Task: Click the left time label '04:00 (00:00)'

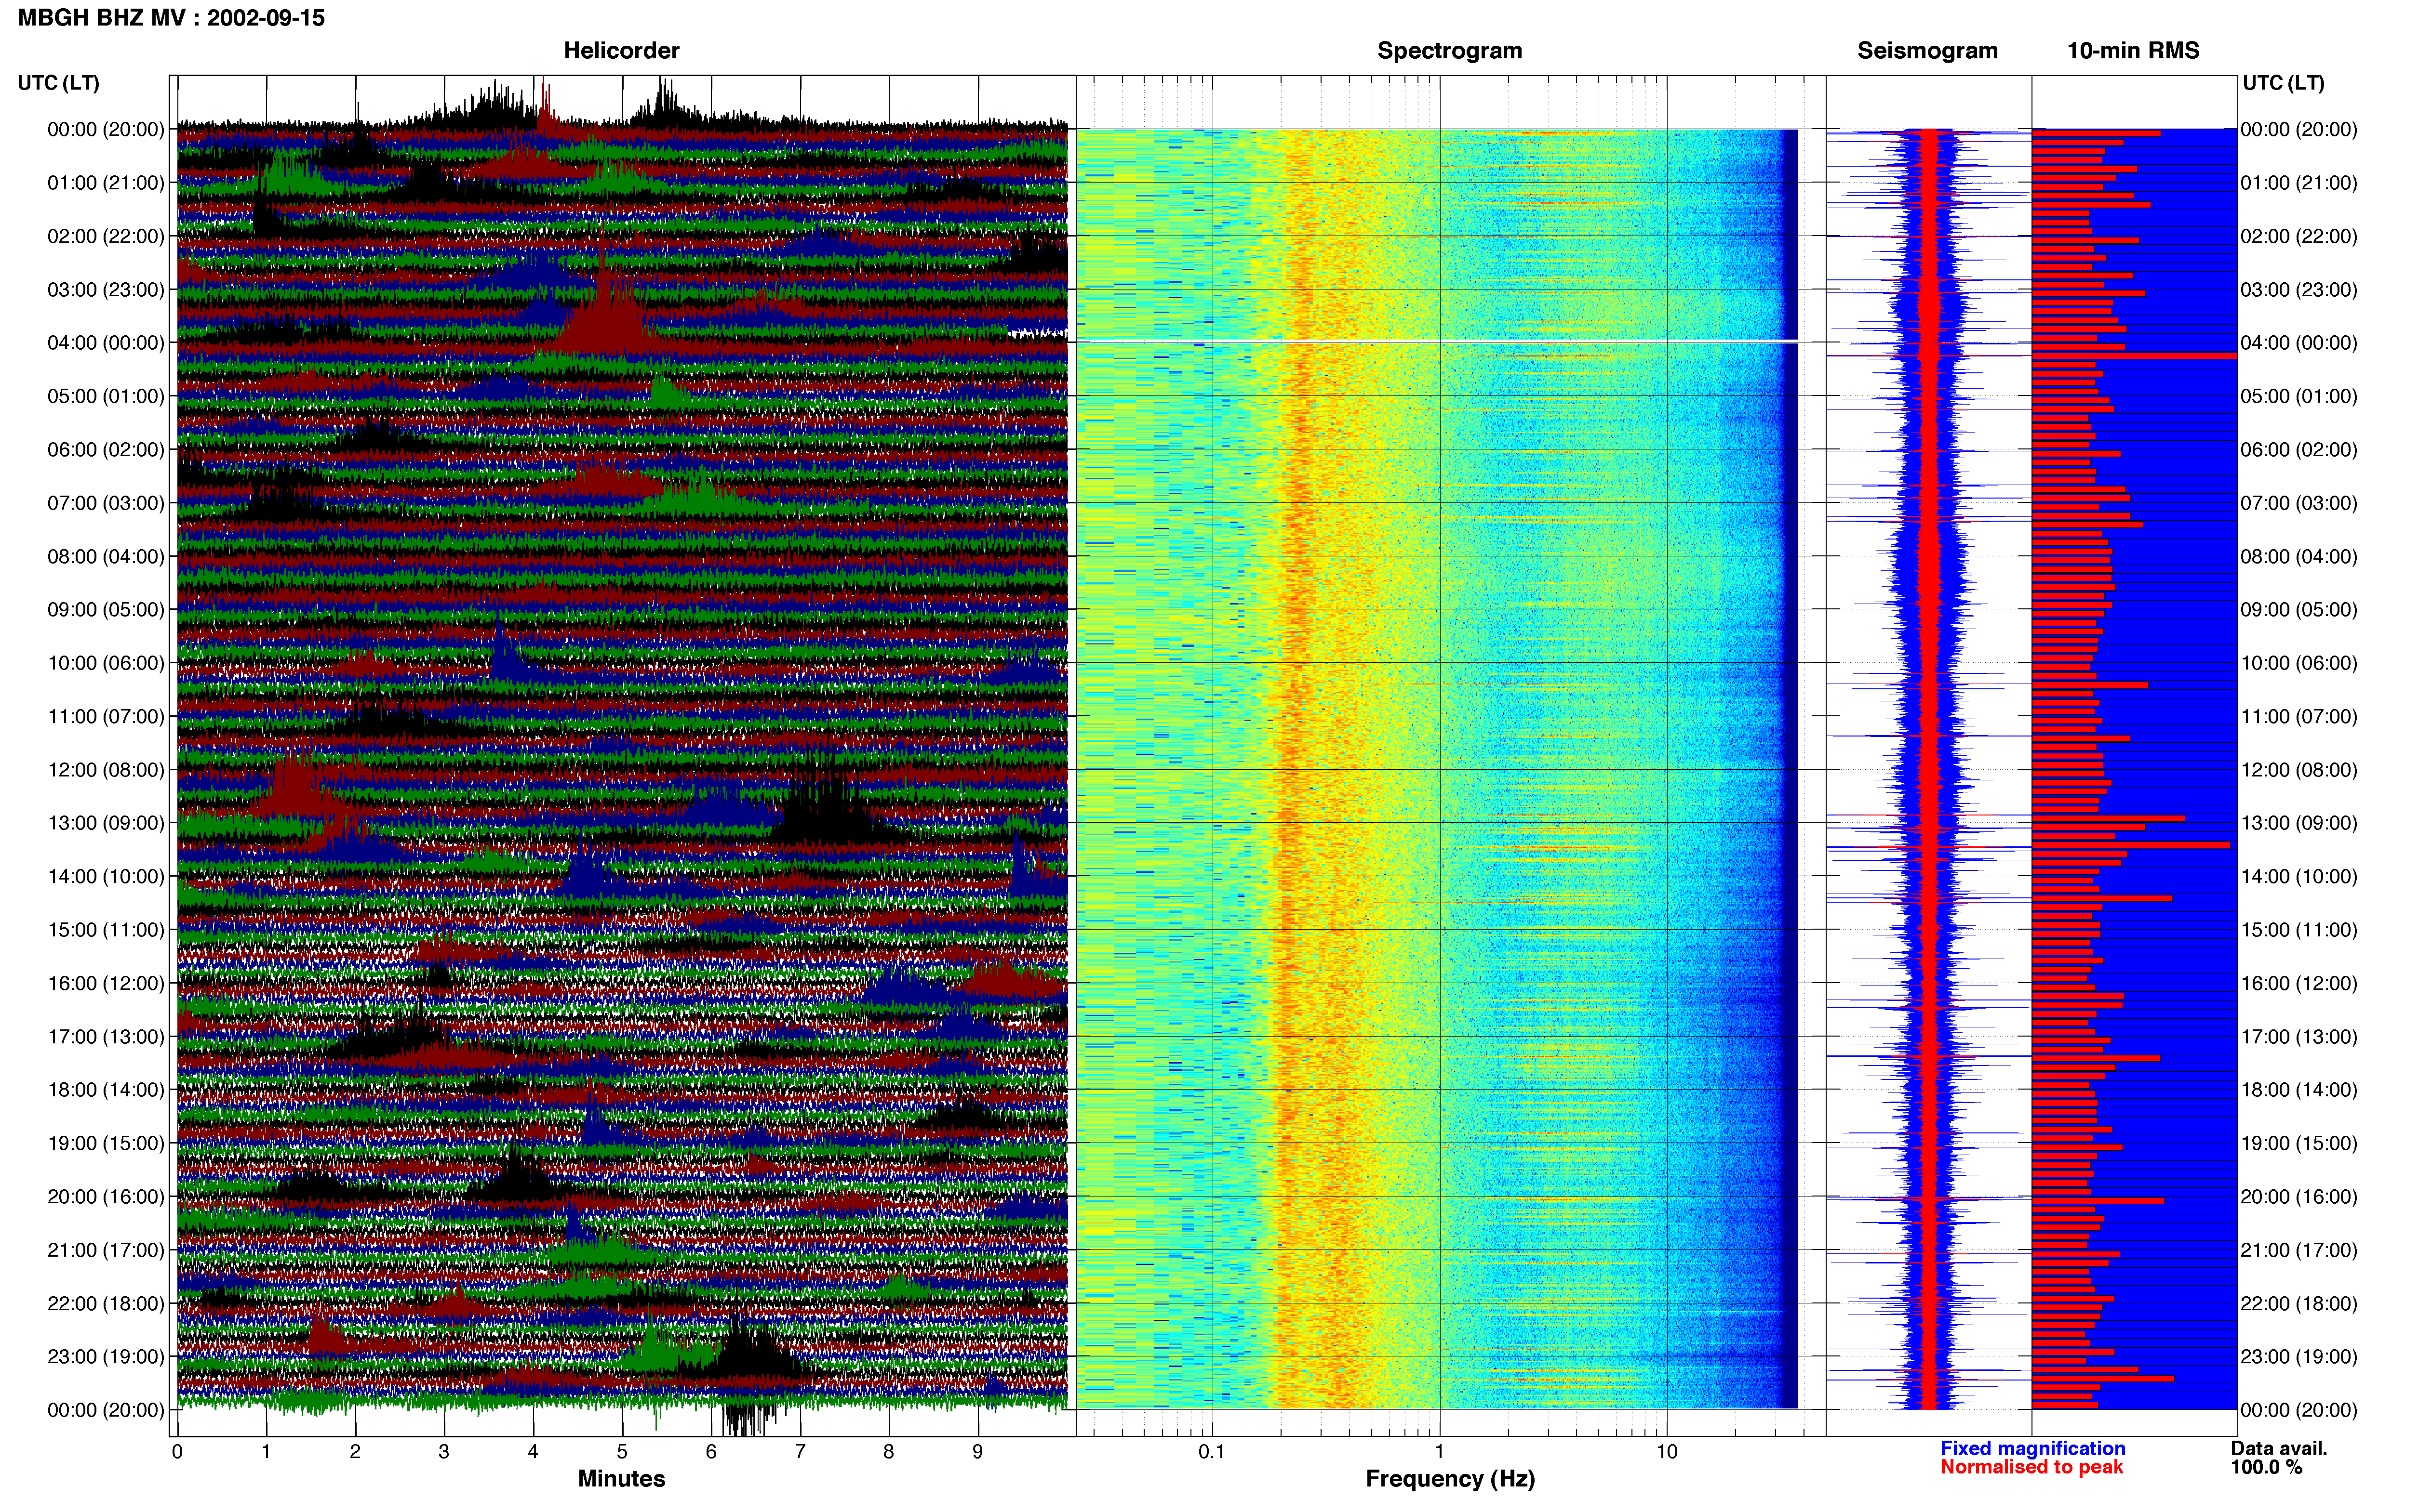Action: point(106,343)
